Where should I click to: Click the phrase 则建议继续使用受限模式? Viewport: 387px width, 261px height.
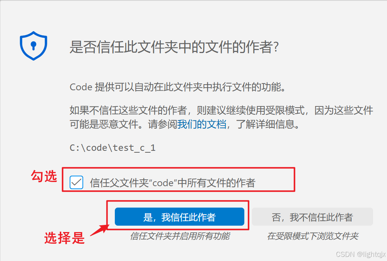pyautogui.click(x=250, y=110)
